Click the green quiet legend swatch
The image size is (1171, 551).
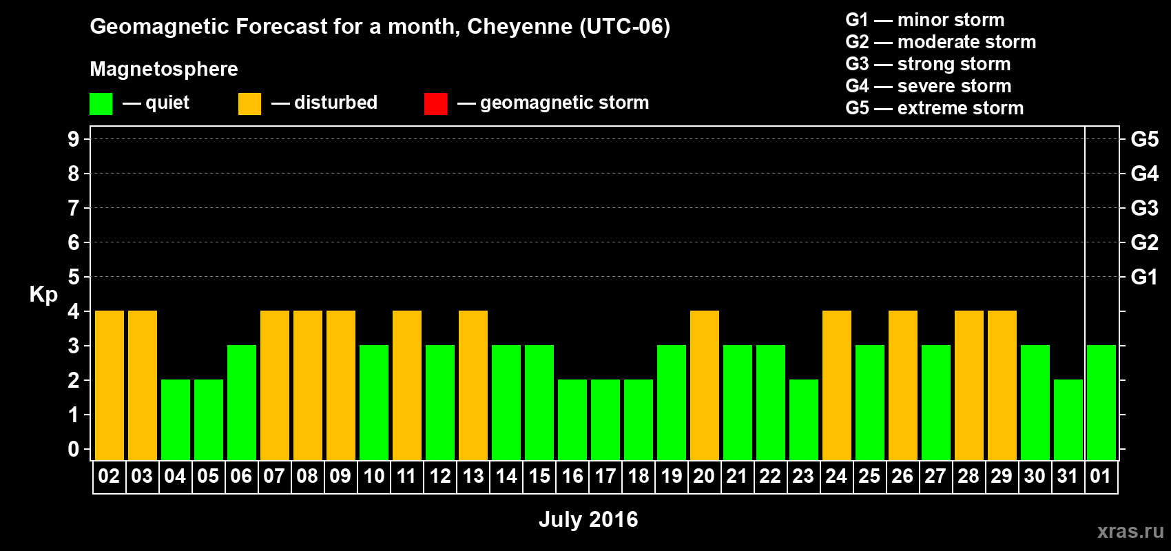(101, 104)
